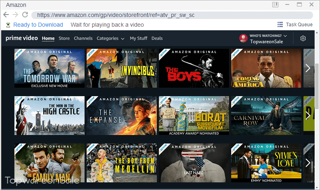The image size is (320, 190).
Task: Click the scrollbar up arrow
Action: tap(317, 32)
